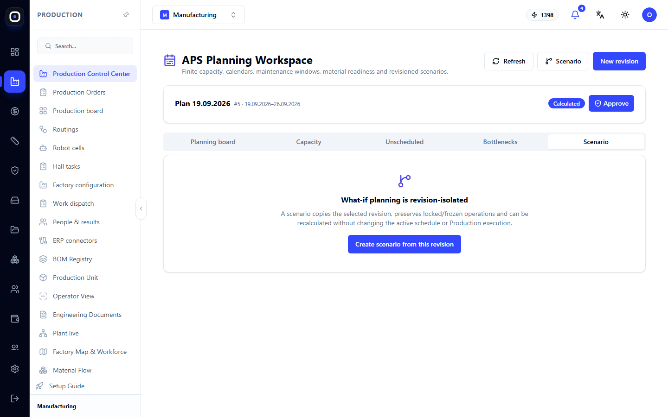Open the user avatar menu
668x417 pixels.
[x=649, y=15]
